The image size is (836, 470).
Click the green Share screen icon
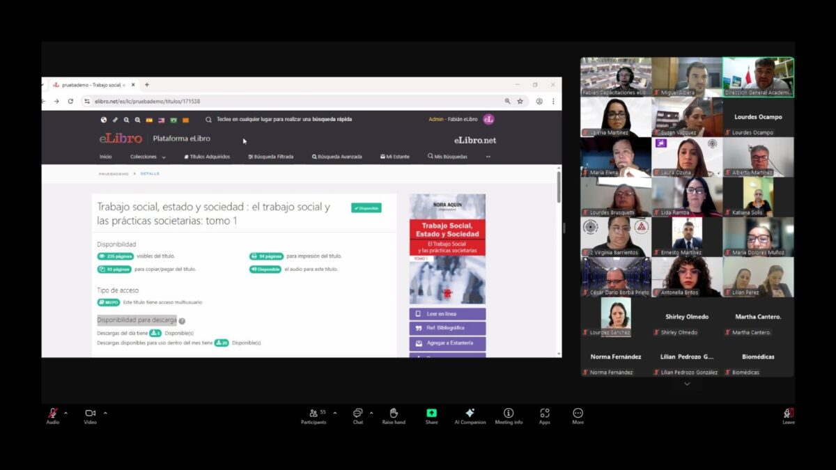tap(432, 413)
